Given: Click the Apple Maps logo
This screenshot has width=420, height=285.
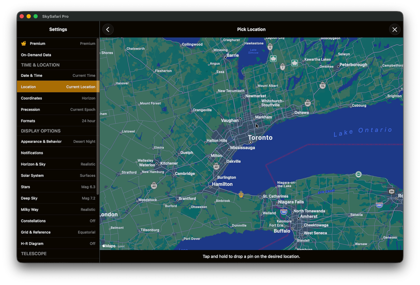Looking at the screenshot, I should click(x=109, y=246).
